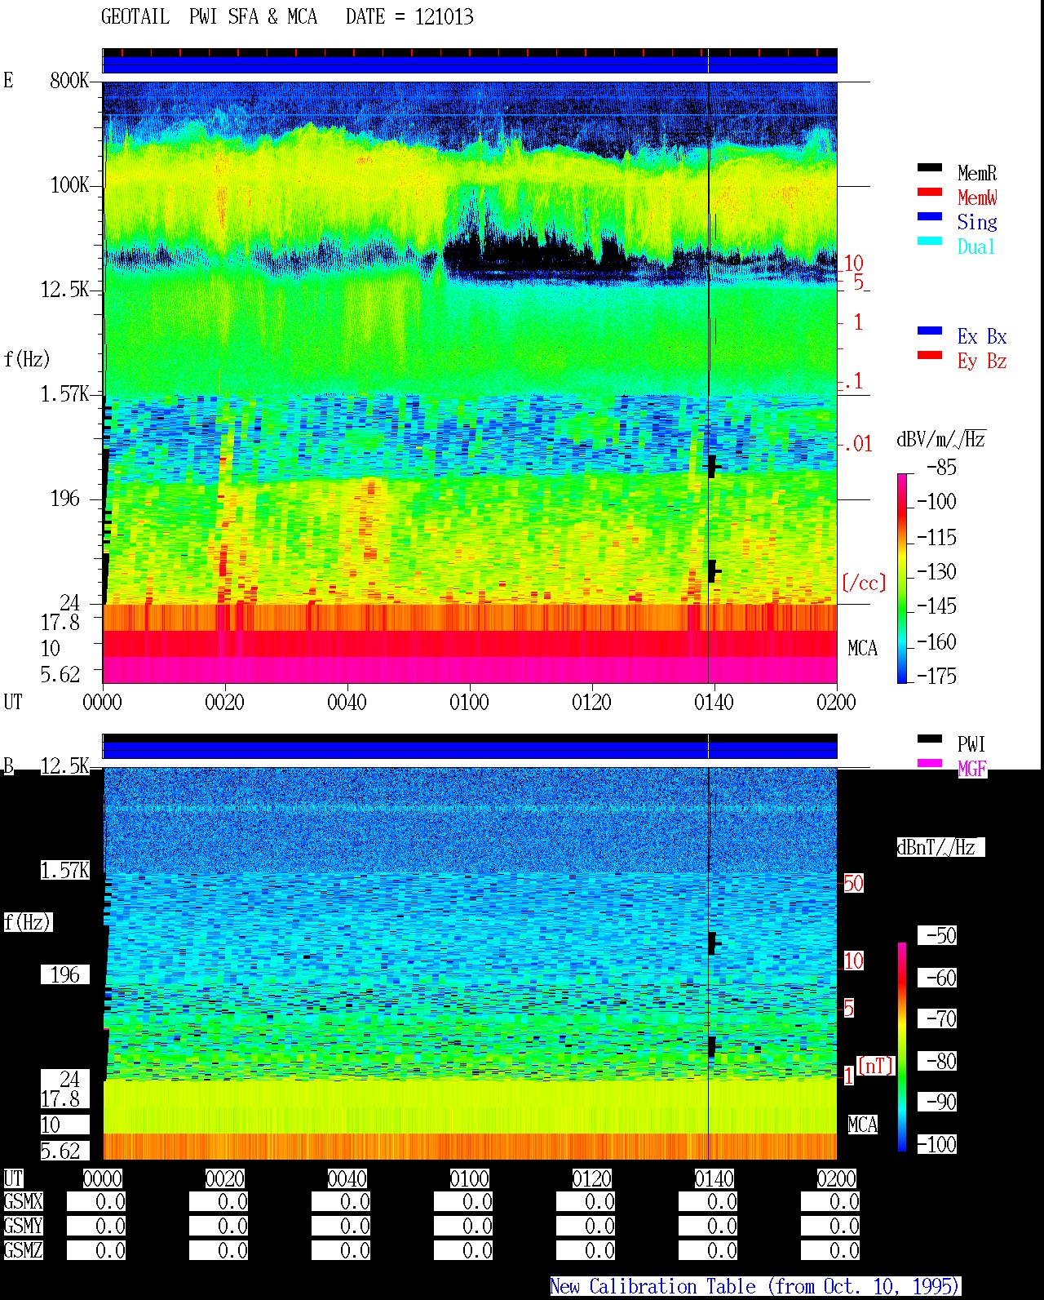Click the E panel 12.5K frequency label
Screen dimensions: 1044x1300
tap(64, 289)
